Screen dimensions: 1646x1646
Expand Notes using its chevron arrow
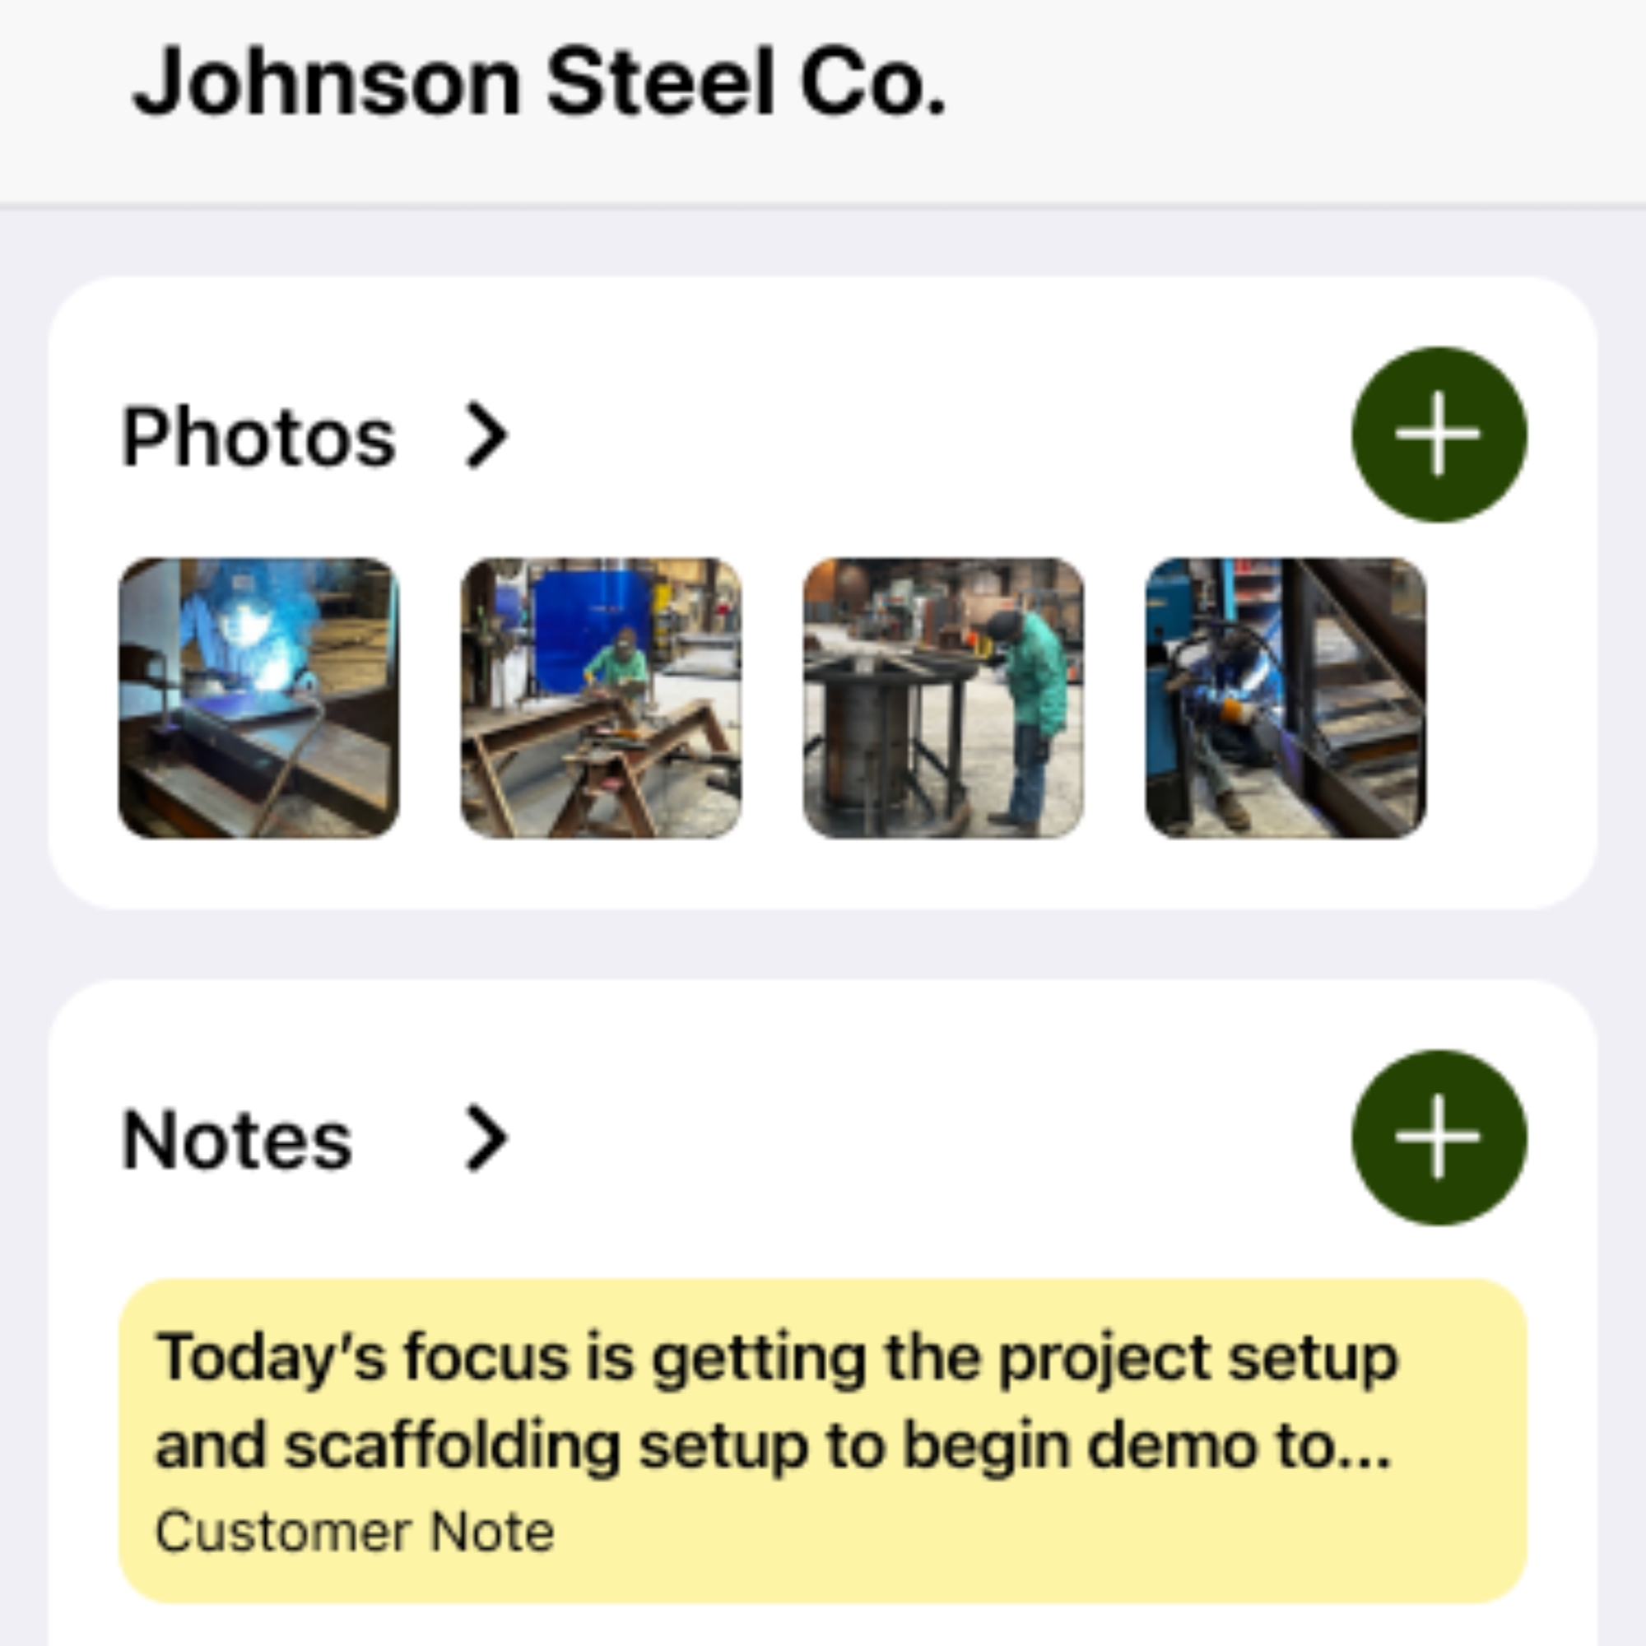[487, 1138]
